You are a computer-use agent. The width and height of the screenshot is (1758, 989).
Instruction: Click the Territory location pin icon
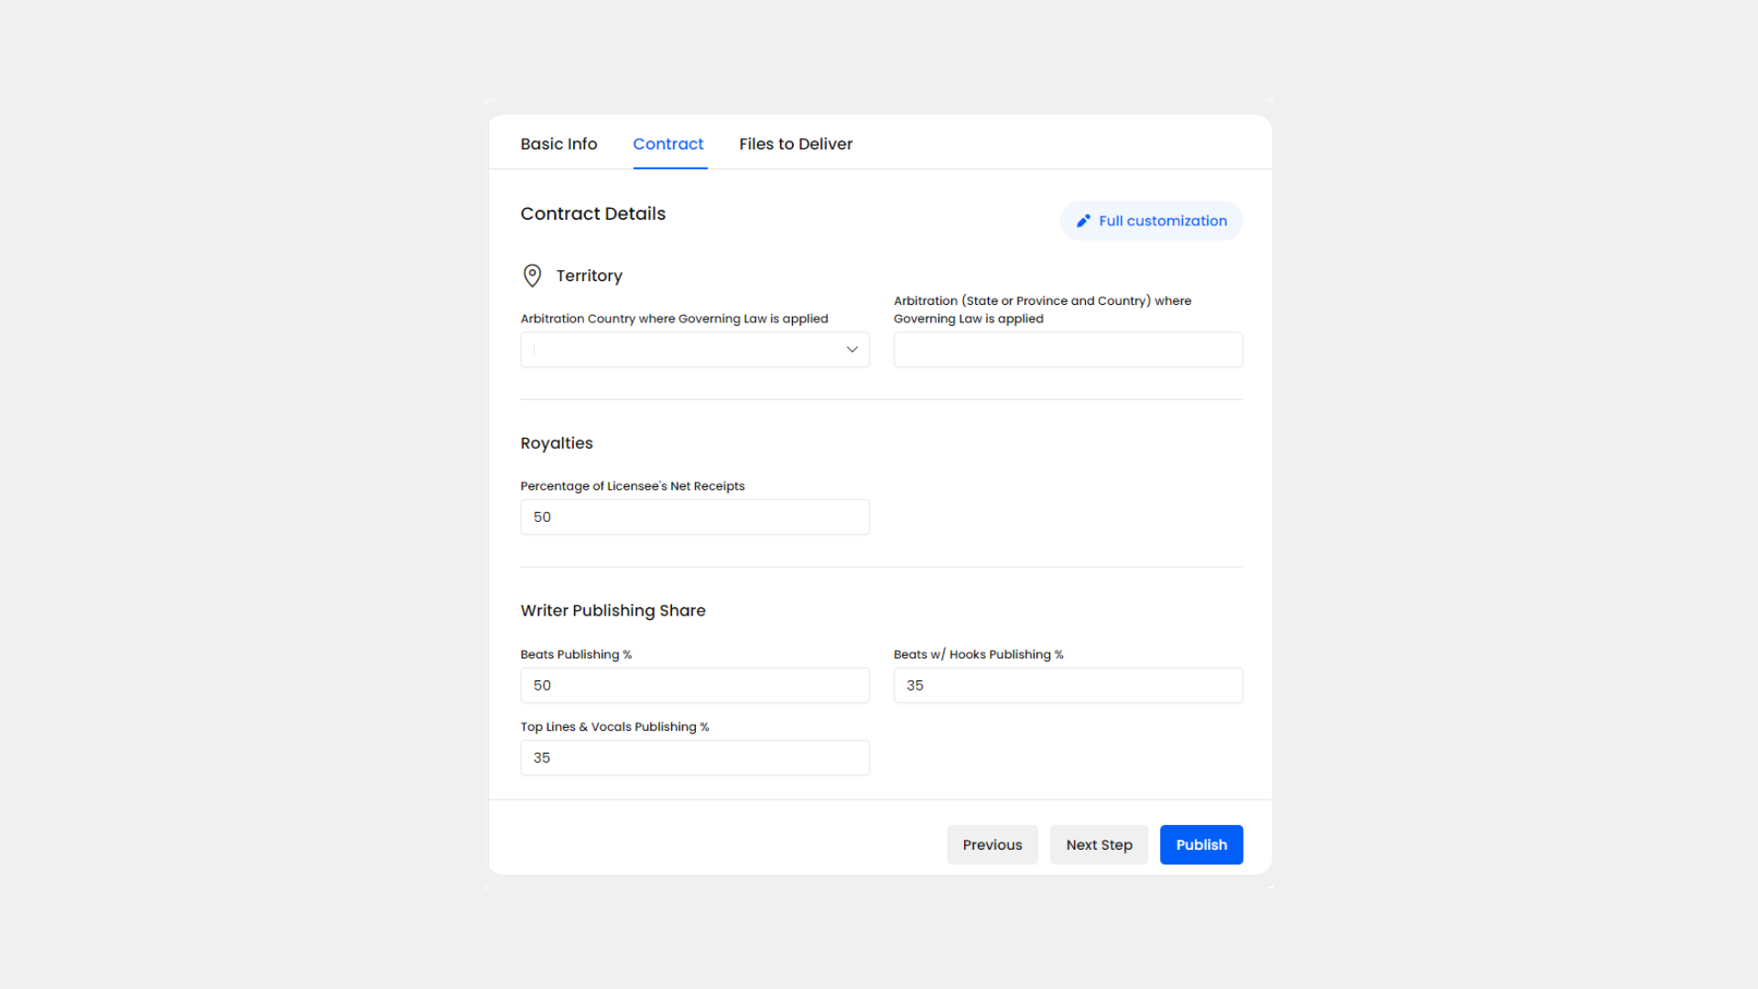pos(532,276)
